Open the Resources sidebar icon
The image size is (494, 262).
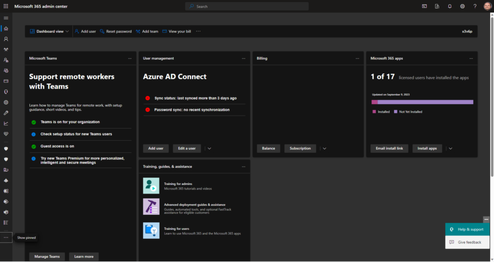point(6,71)
